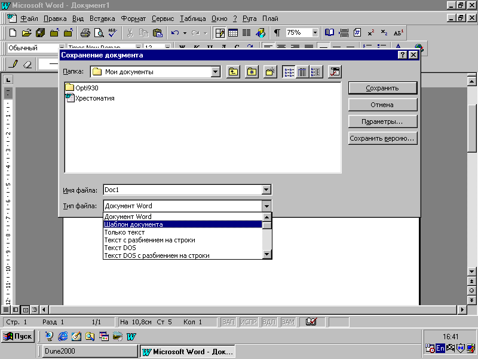Click the Print icon in the toolbar

coord(85,33)
